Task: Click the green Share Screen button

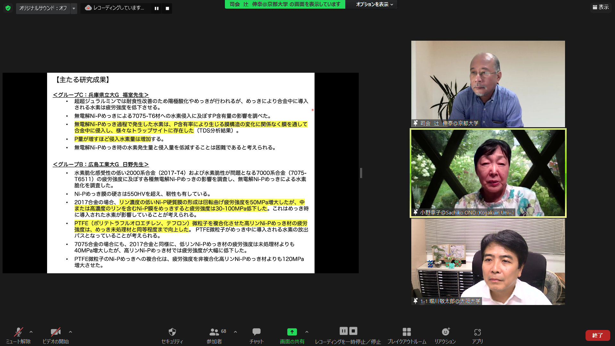Action: 292,335
